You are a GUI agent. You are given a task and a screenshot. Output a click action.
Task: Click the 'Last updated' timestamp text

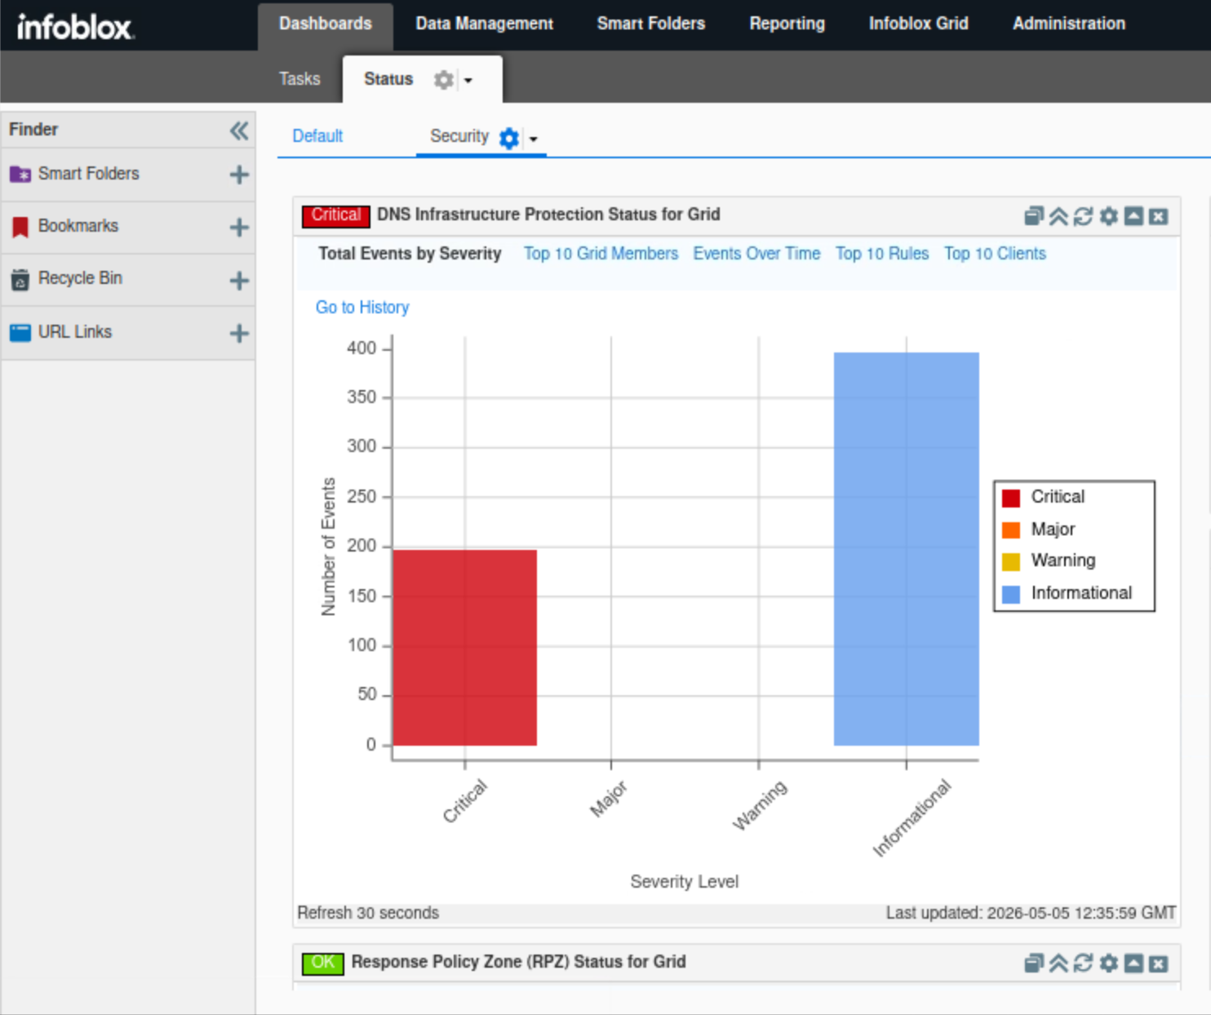(x=1031, y=913)
